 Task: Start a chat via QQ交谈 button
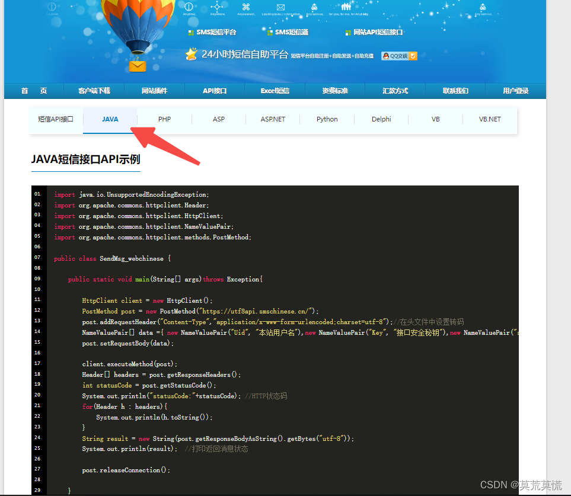pyautogui.click(x=399, y=56)
